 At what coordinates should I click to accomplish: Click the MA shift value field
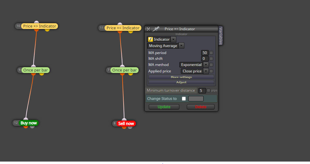pyautogui.click(x=205, y=58)
